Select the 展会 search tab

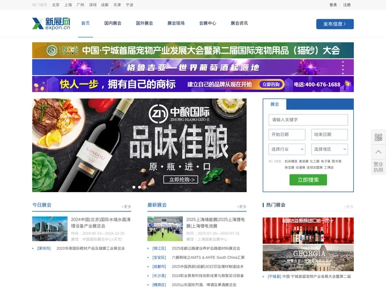tap(274, 104)
